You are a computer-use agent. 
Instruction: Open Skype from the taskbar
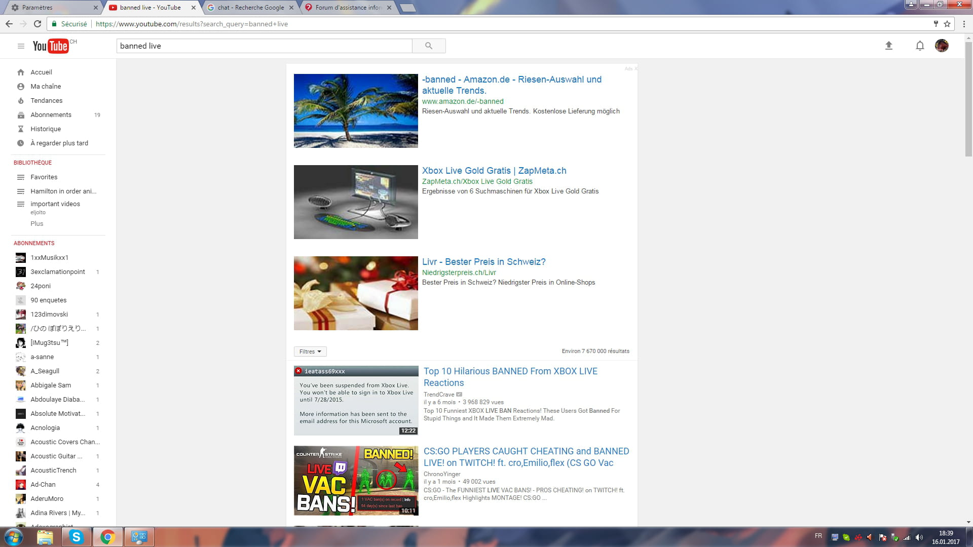(x=77, y=537)
